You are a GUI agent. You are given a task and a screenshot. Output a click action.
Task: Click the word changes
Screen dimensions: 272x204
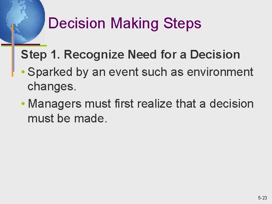52,87
